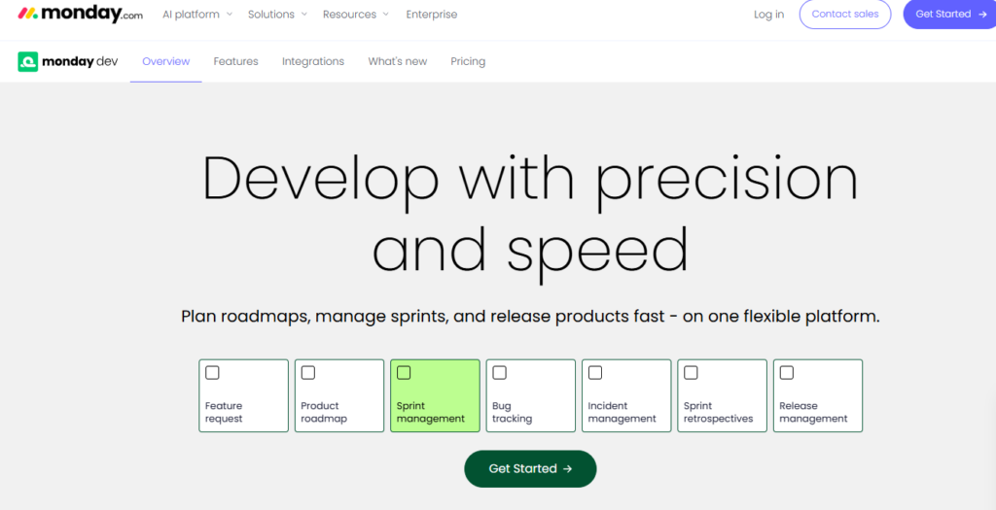Open the Pricing tab
Viewport: 996px width, 510px height.
[468, 61]
